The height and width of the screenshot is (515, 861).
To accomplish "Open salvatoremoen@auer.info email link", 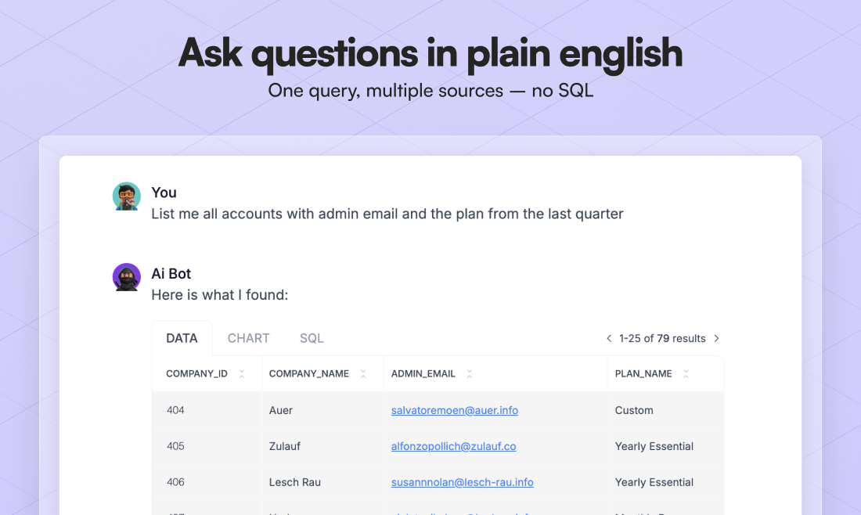I will point(455,410).
